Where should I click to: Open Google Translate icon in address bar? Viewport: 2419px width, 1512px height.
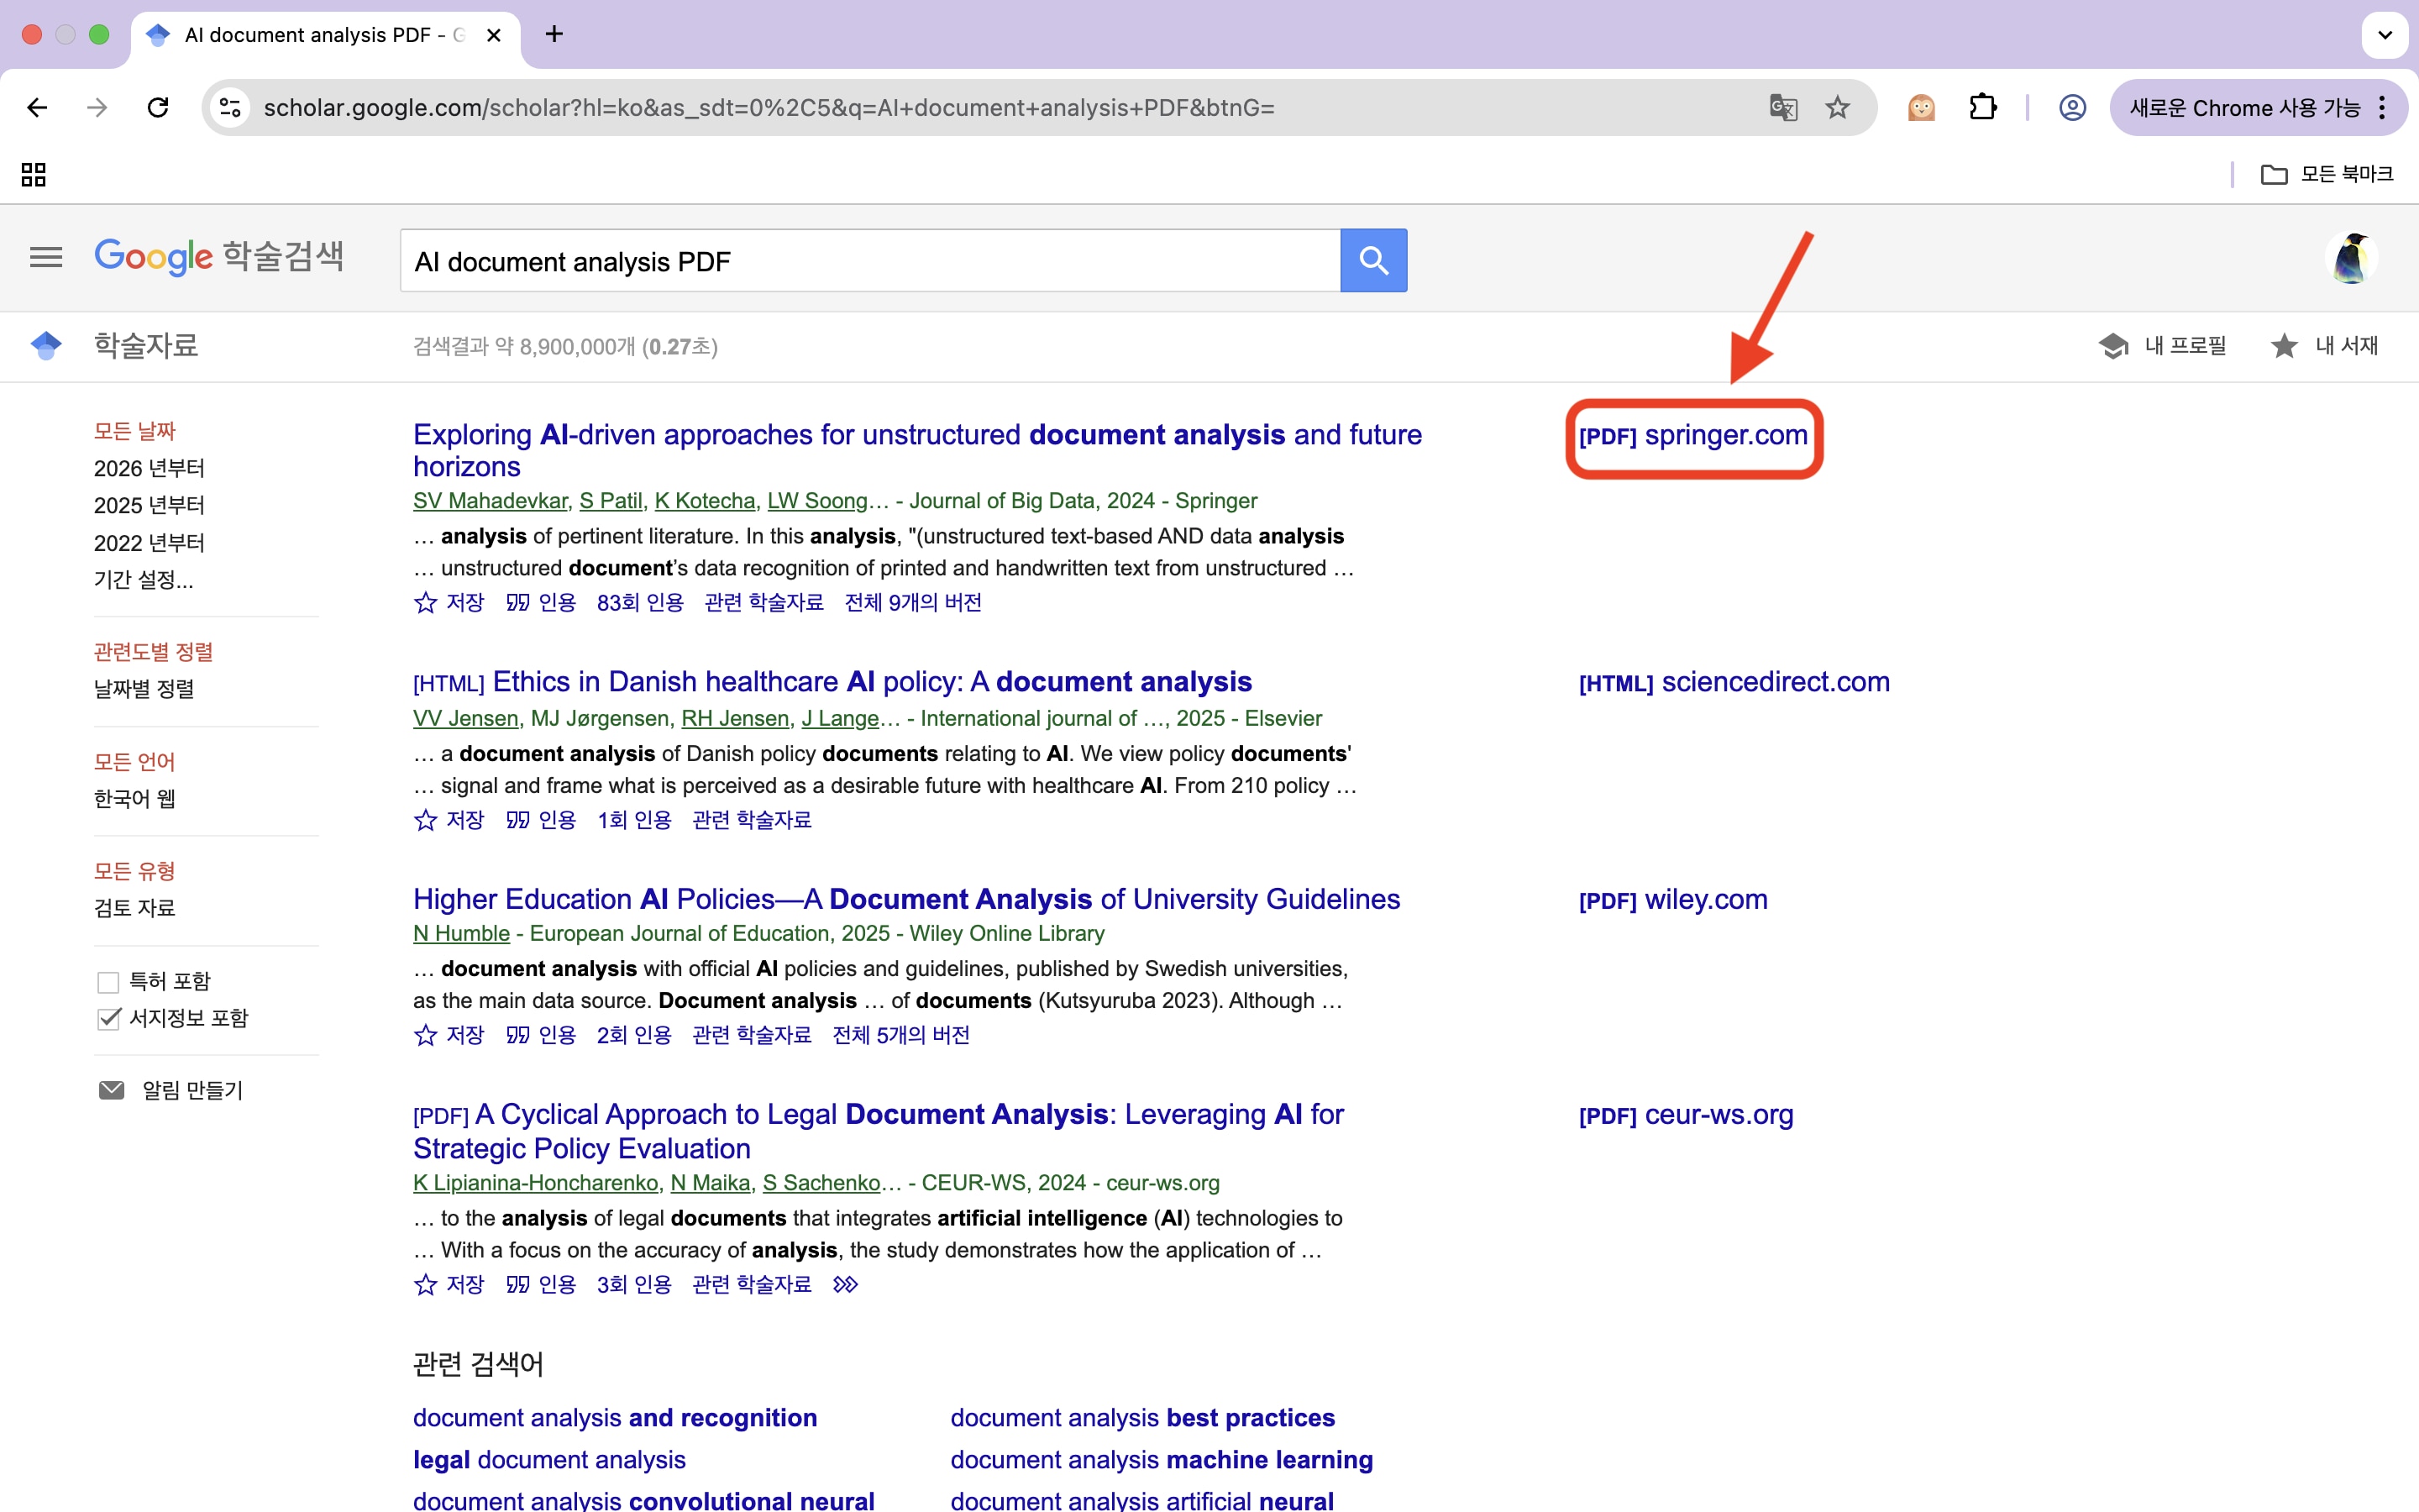(x=1783, y=107)
